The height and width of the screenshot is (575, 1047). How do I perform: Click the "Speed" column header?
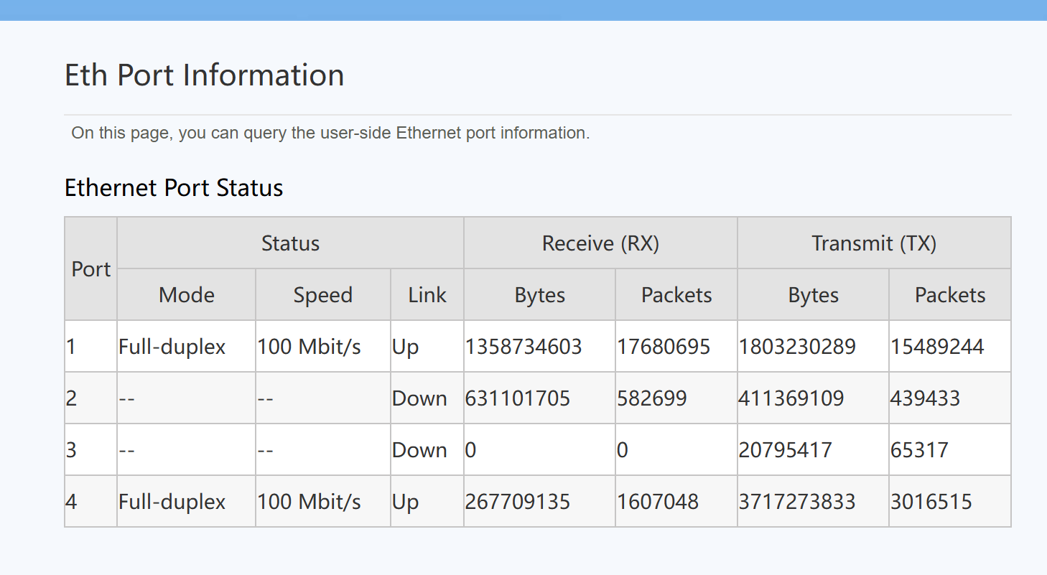click(x=323, y=295)
